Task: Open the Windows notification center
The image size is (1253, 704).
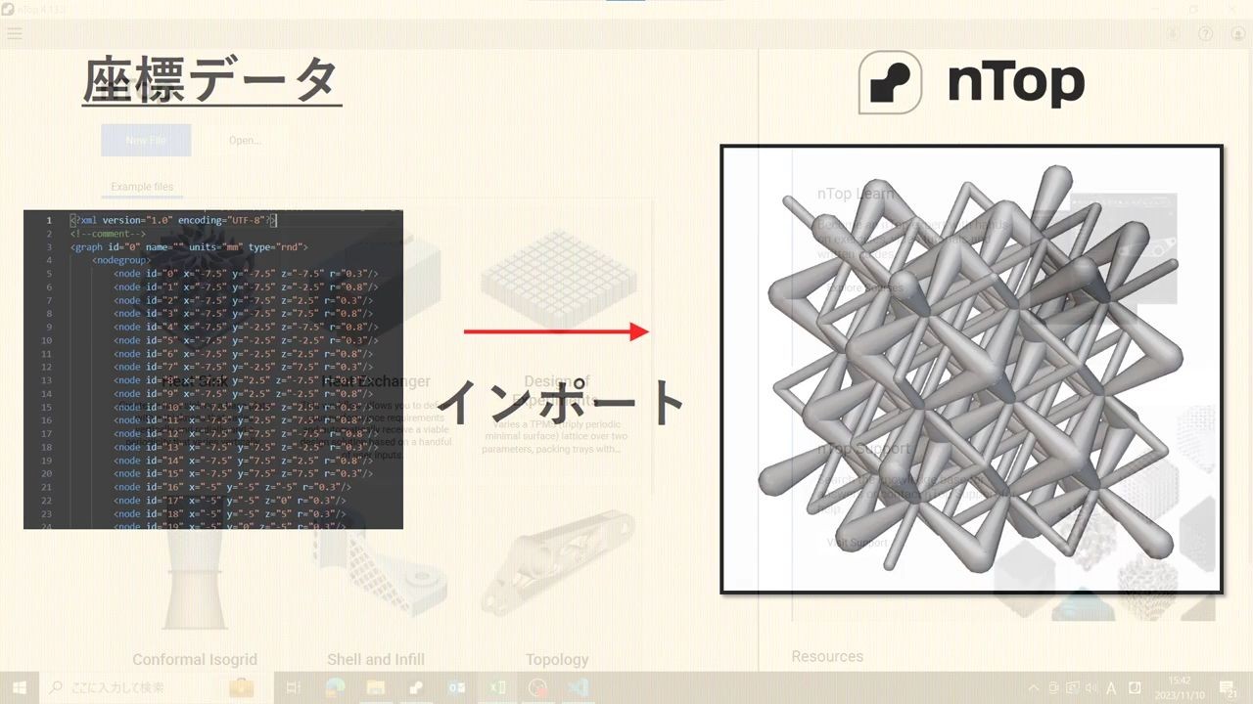Action: [x=1228, y=687]
